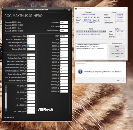
Task: Click the TestMem5 green chip title icon
Action: point(76,9)
